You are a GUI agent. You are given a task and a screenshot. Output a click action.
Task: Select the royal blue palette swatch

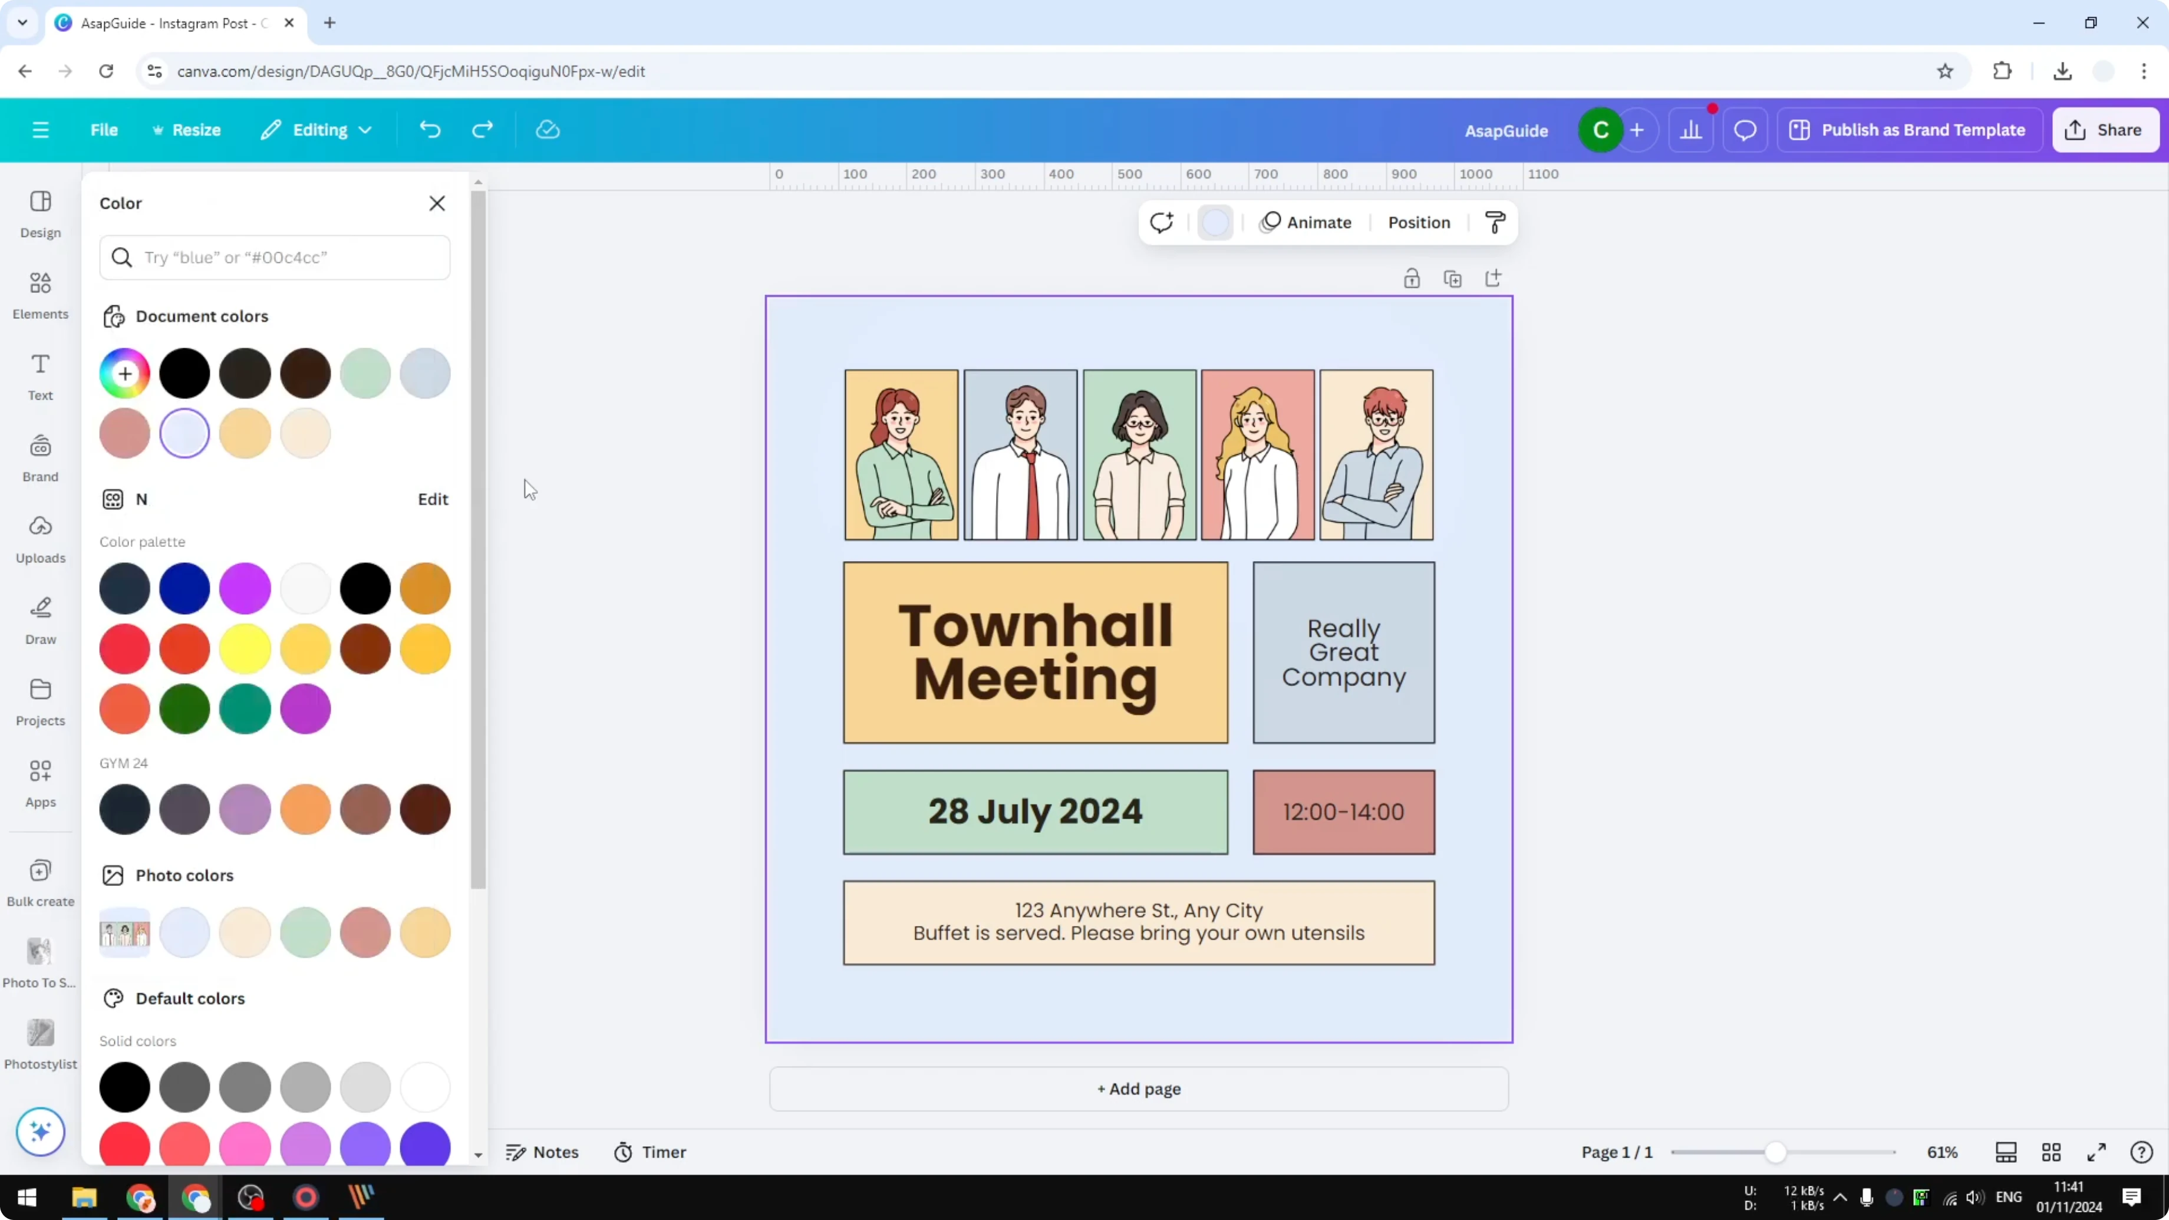[184, 588]
